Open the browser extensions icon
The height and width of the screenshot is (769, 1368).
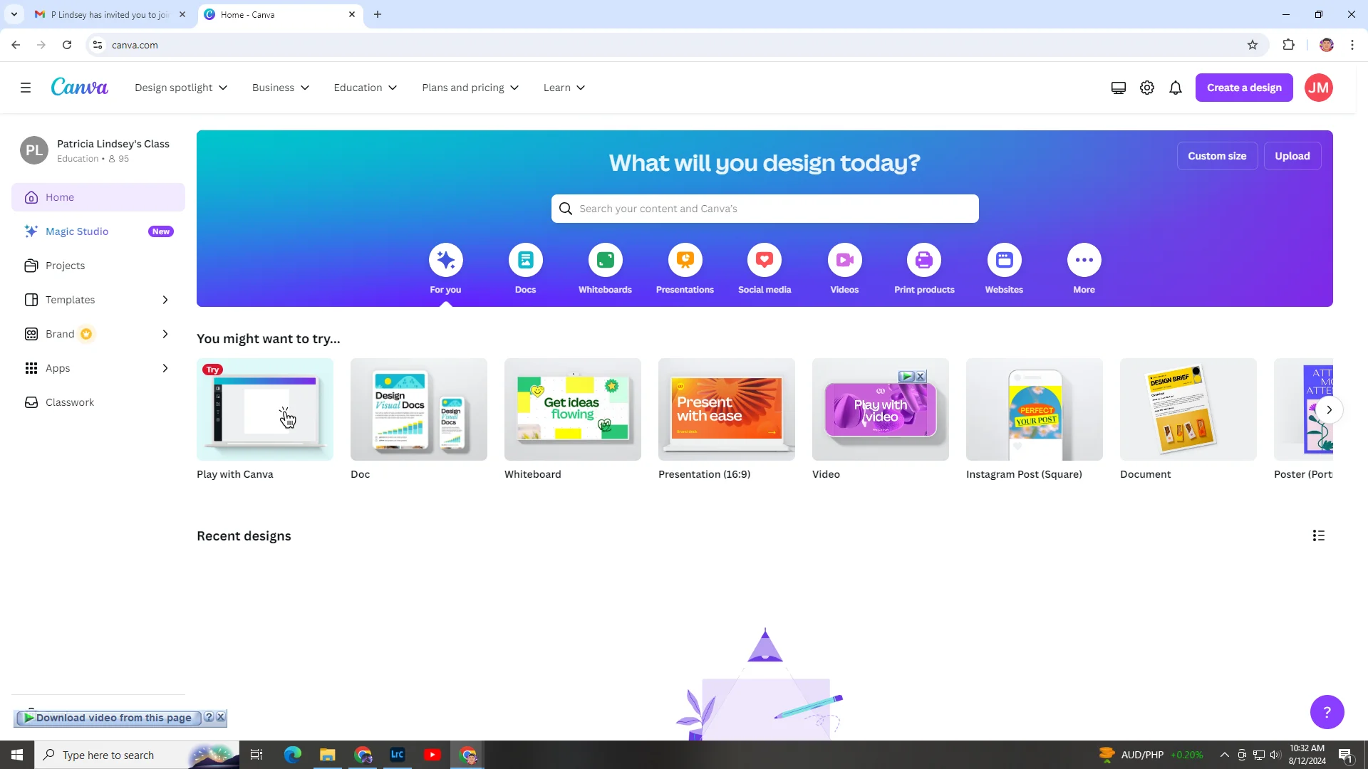(1288, 45)
